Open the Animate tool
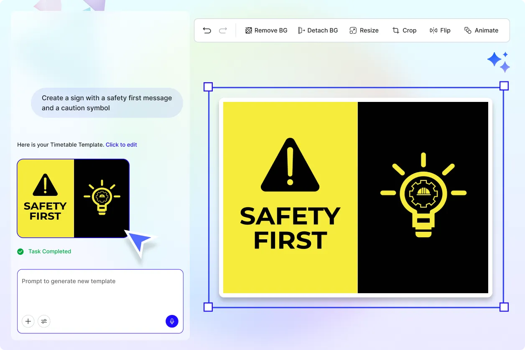This screenshot has width=525, height=350. (x=482, y=30)
